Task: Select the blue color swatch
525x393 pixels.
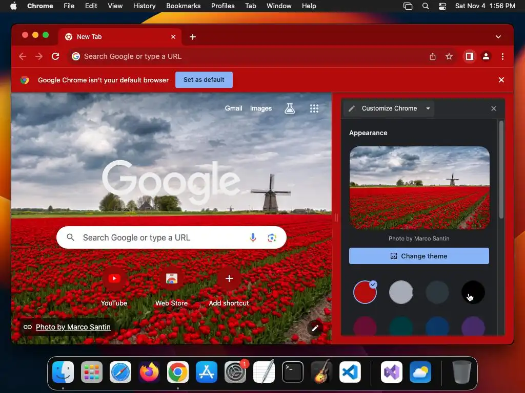Action: 437,326
